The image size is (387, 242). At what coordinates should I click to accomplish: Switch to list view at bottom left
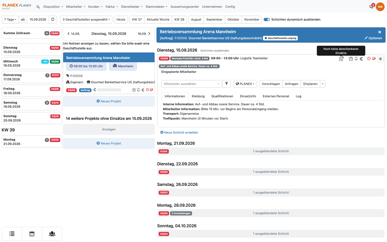(12, 234)
